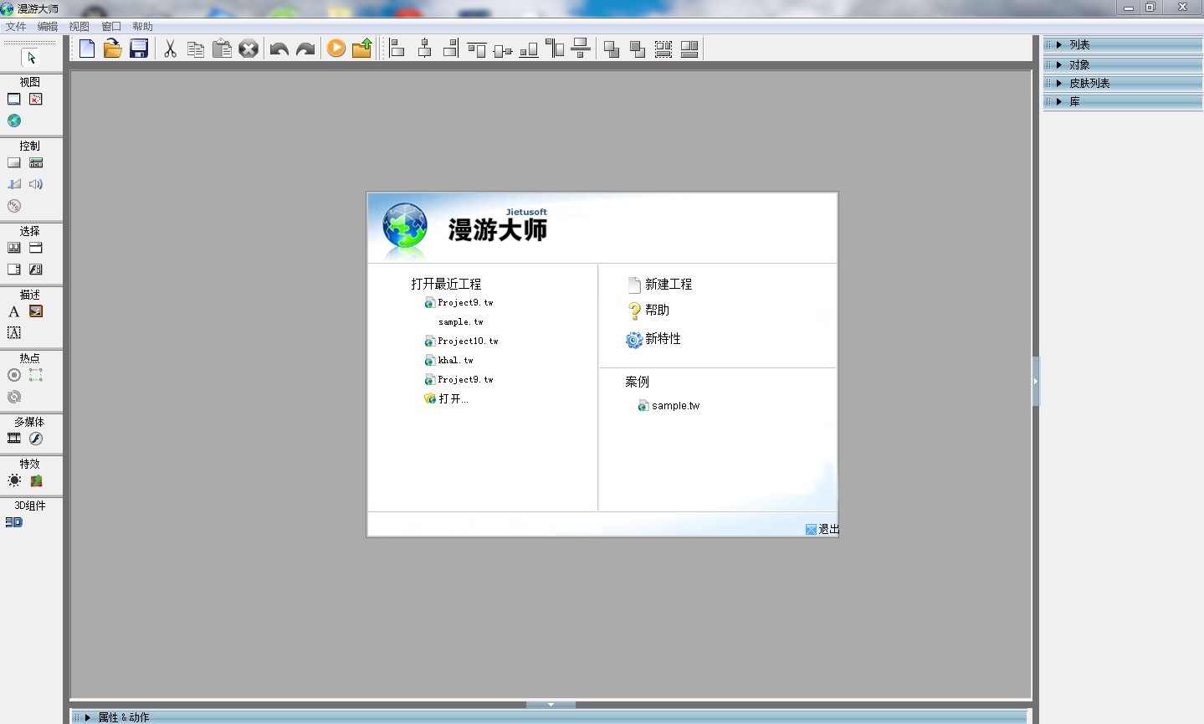1204x724 pixels.
Task: Click the align horizontal center icon
Action: pos(424,49)
